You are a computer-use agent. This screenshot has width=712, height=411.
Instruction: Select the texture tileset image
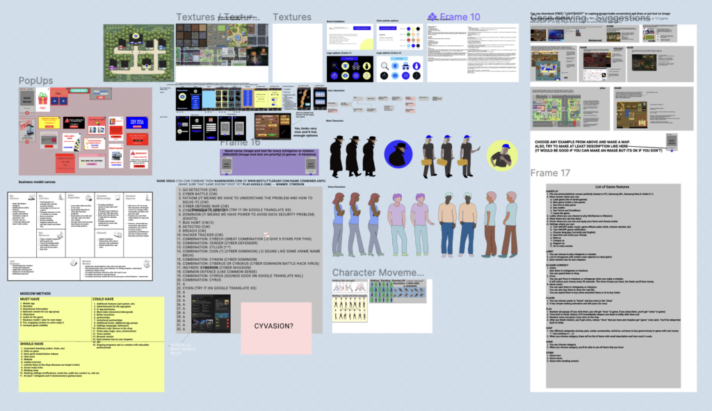(222, 45)
